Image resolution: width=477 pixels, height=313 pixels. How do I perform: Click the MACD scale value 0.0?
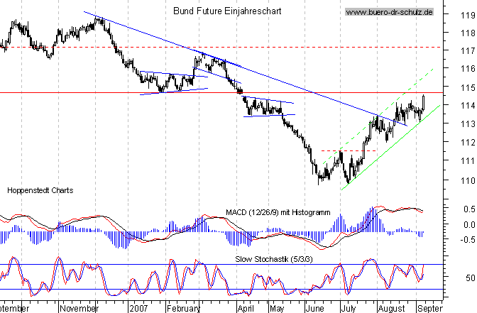469,225
